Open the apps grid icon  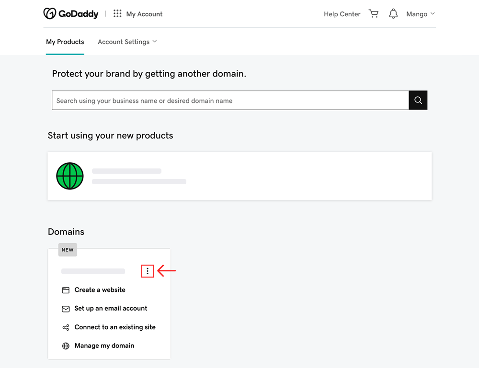click(x=117, y=13)
